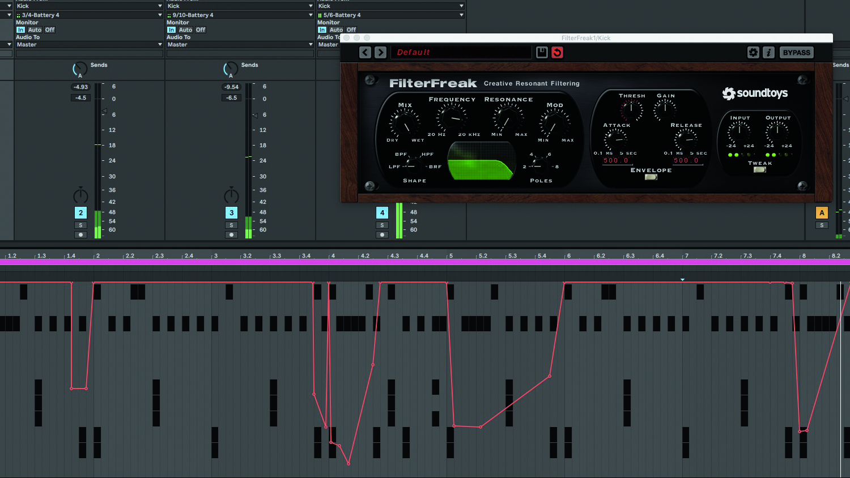Toggle track 4 activator button
This screenshot has height=478, width=850.
click(382, 213)
